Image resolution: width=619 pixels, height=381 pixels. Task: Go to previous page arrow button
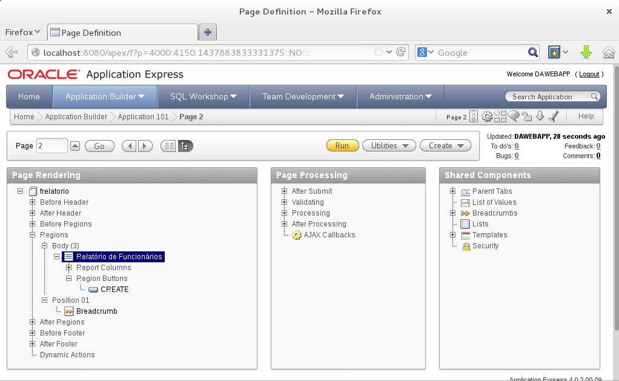[129, 146]
